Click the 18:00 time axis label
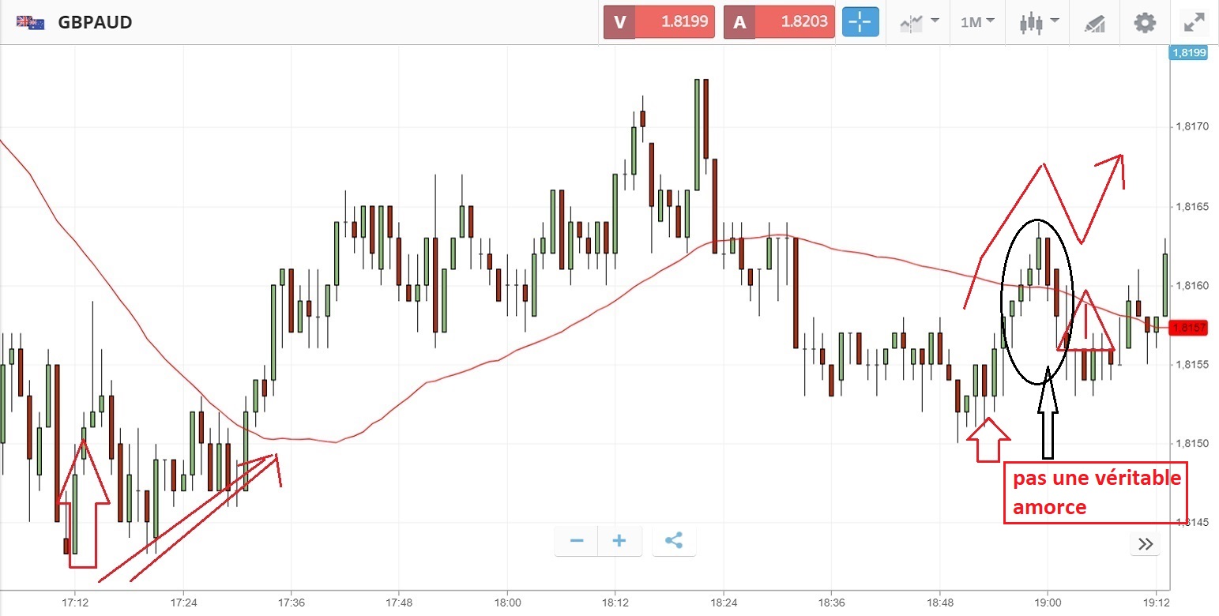The height and width of the screenshot is (616, 1219). 506,600
